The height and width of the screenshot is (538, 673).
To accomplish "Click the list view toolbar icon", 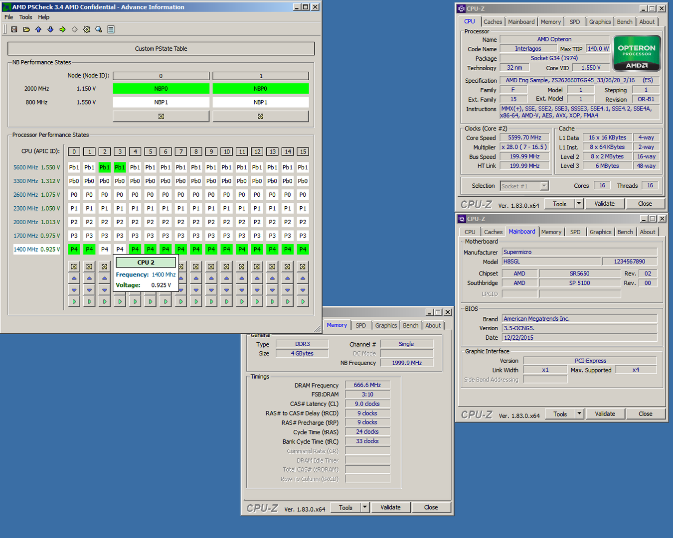I will (x=111, y=29).
